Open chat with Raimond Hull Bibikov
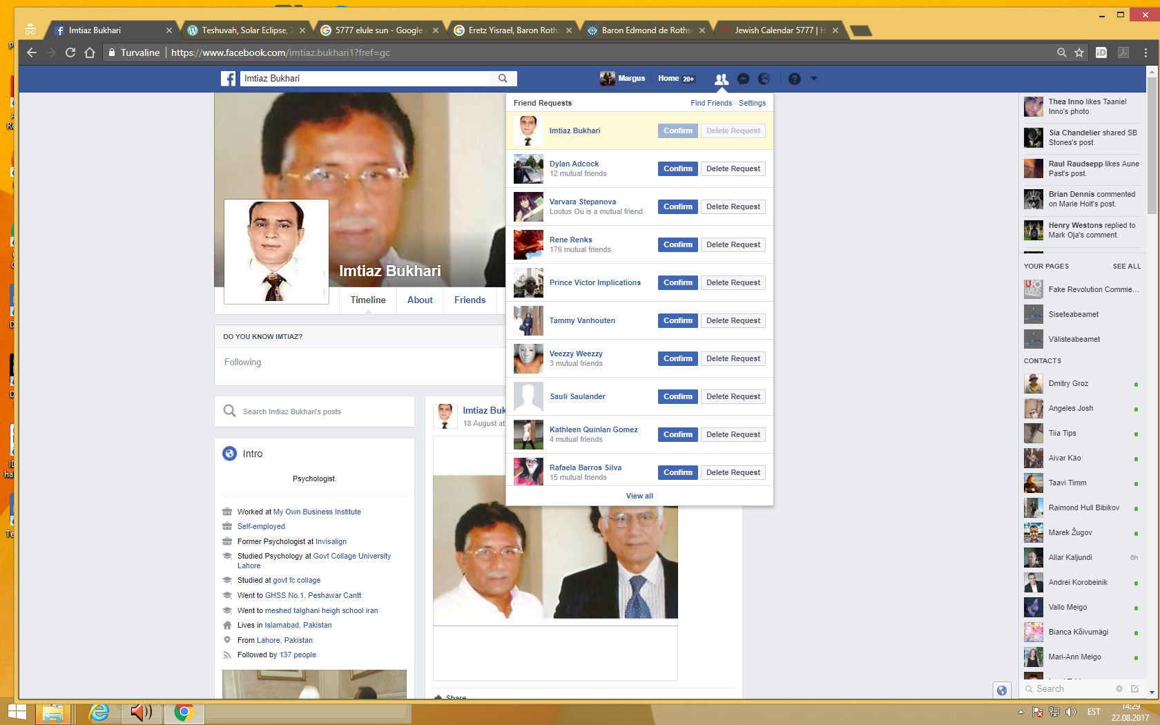This screenshot has height=725, width=1160. pos(1082,507)
